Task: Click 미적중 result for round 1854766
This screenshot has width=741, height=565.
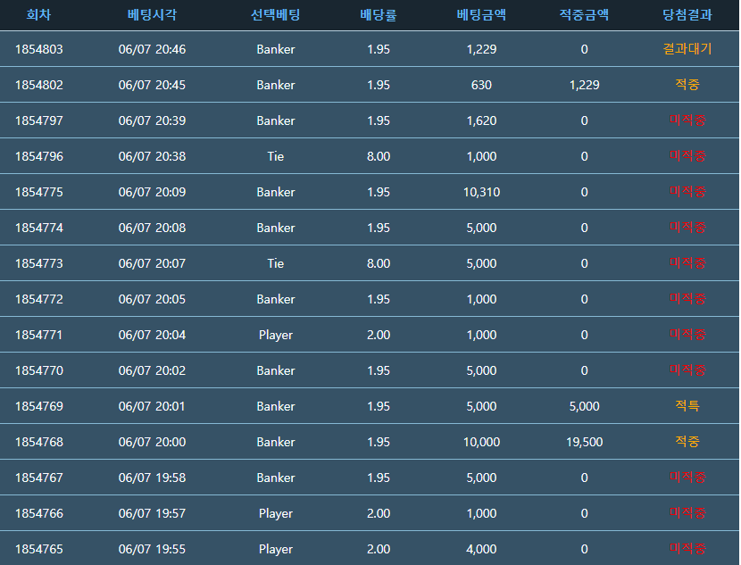Action: point(687,513)
